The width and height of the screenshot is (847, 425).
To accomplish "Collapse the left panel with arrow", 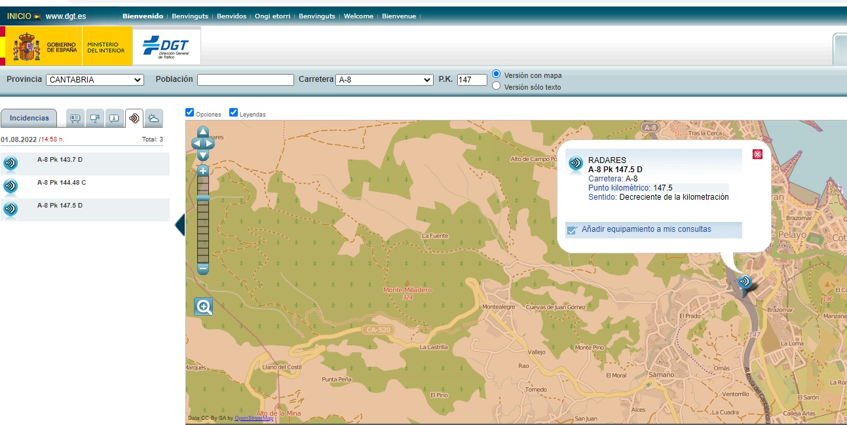I will click(179, 226).
